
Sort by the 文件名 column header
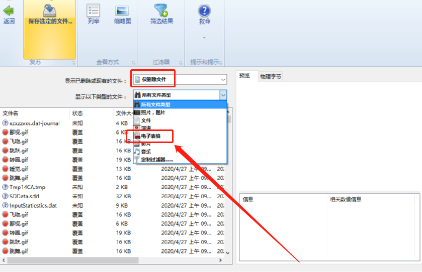pos(35,113)
